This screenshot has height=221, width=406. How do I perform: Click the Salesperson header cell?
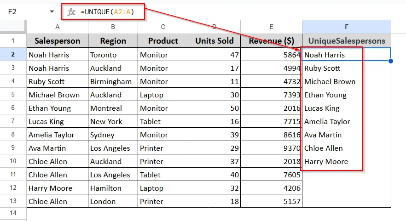(x=57, y=41)
